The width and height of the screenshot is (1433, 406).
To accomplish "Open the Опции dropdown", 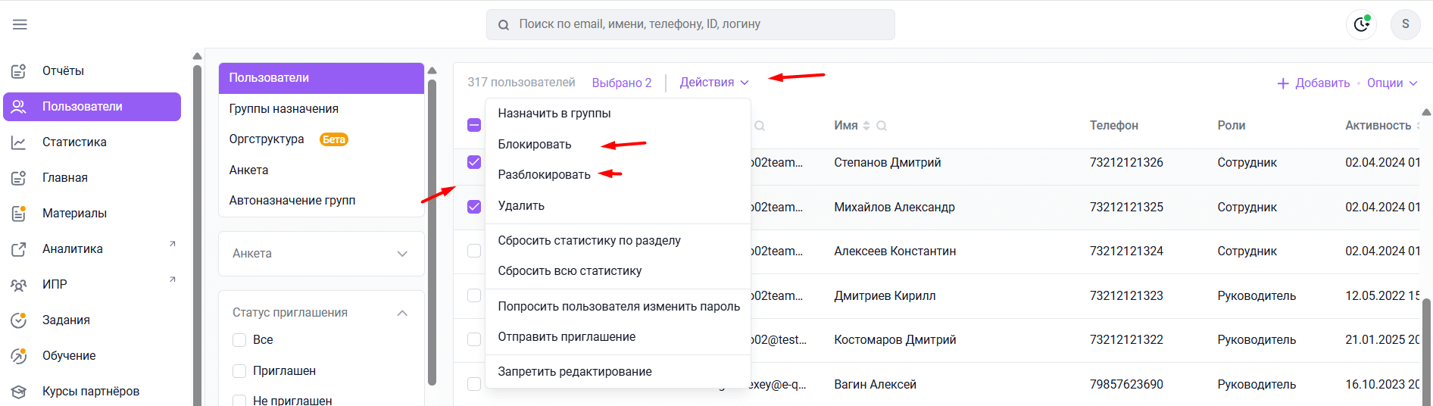I will click(1392, 83).
